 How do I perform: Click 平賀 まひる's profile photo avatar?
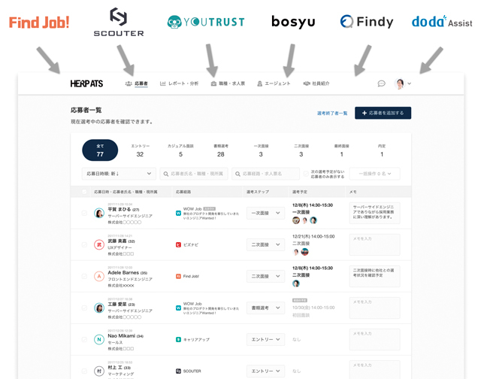point(99,213)
